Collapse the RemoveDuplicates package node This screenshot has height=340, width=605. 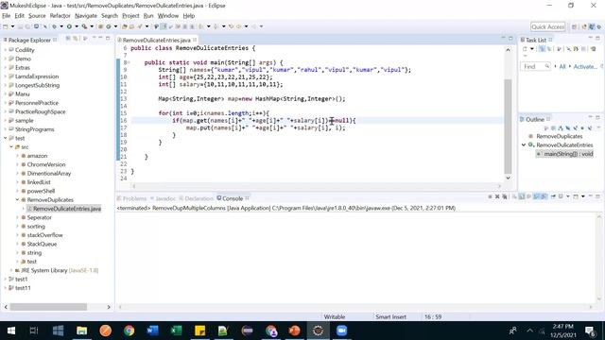click(17, 199)
